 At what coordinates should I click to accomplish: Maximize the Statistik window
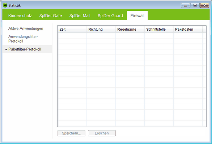click(x=195, y=5)
